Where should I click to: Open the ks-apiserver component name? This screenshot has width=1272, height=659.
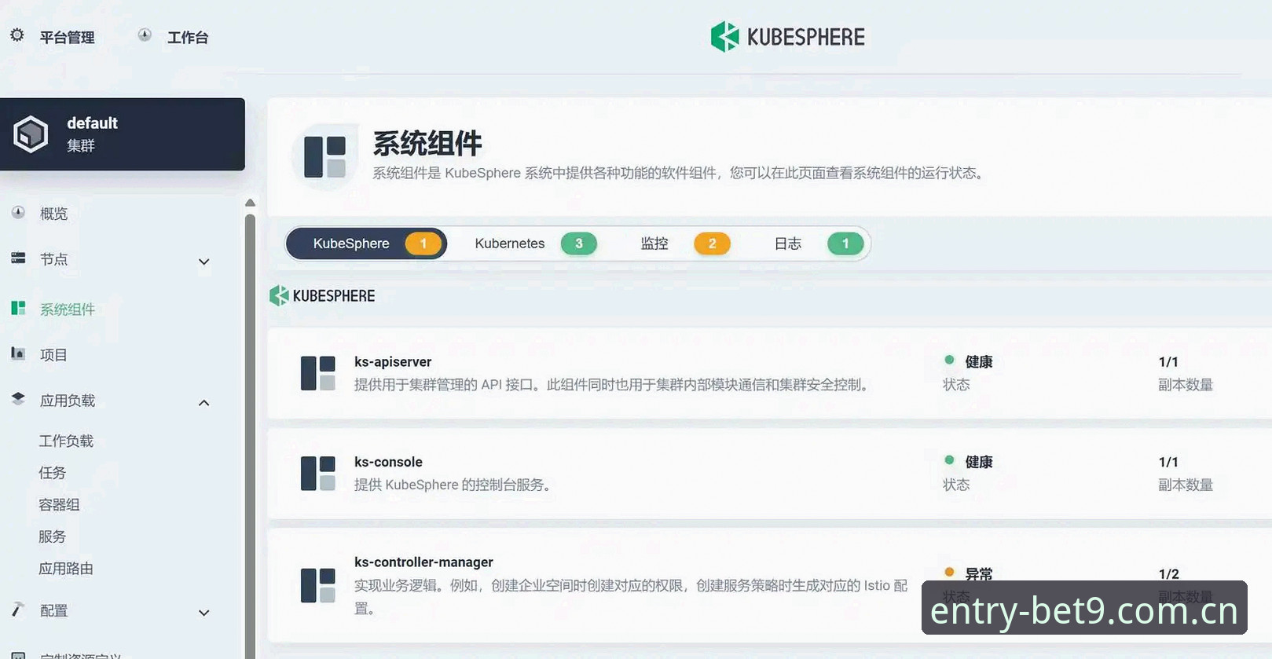(393, 362)
